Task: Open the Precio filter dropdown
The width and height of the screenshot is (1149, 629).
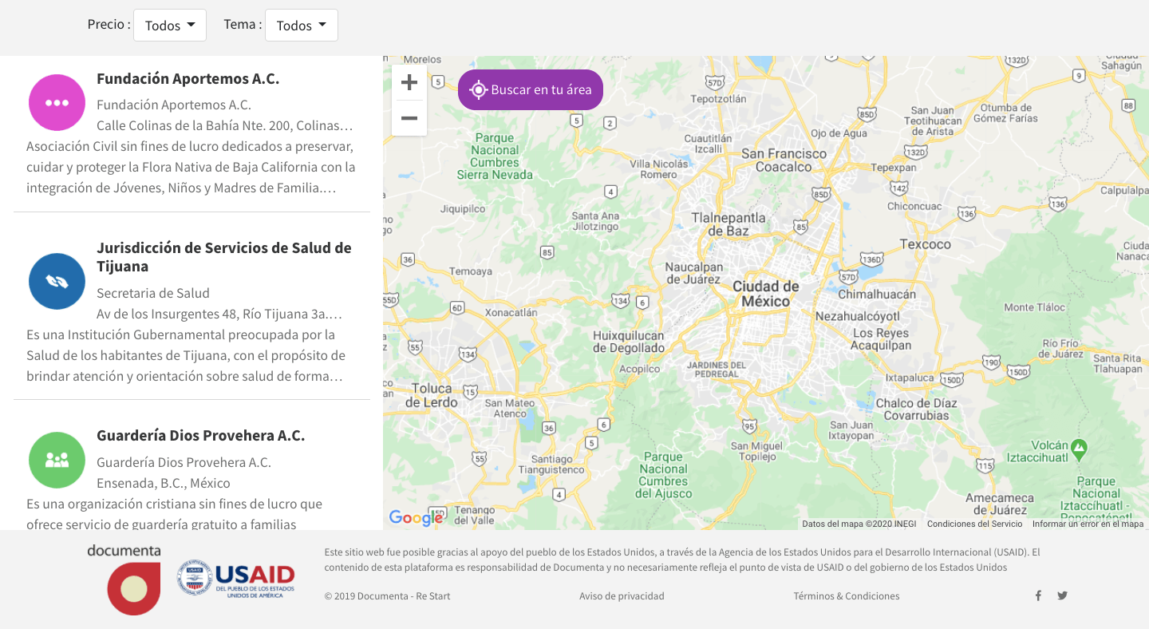Action: [x=169, y=26]
